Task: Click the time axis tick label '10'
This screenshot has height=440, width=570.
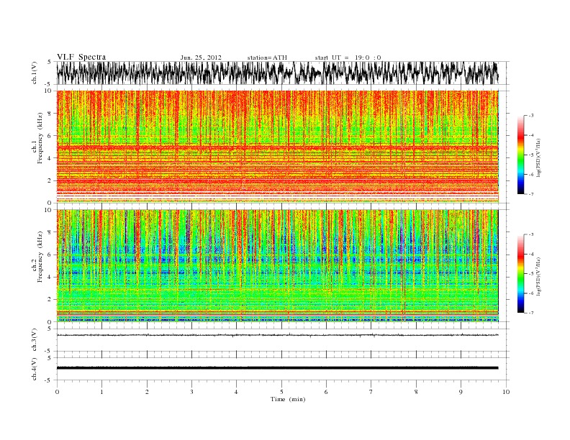Action: [x=506, y=392]
